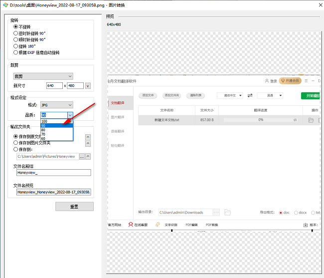Click the 文件大小 column header
The width and height of the screenshot is (324, 278).
tap(207, 110)
